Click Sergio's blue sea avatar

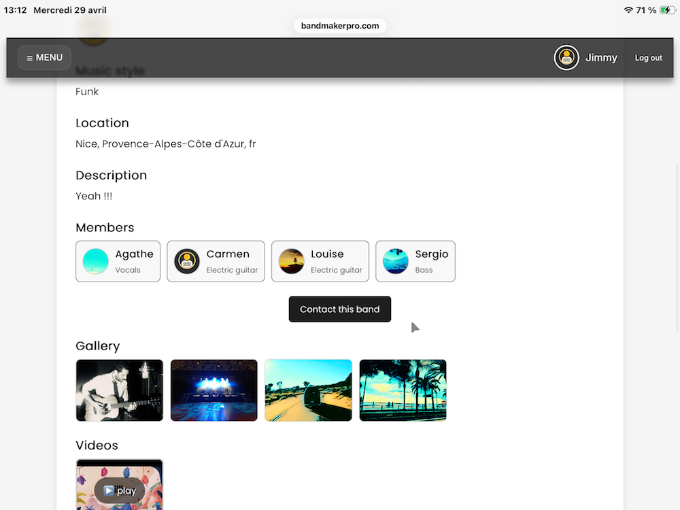[x=396, y=261]
